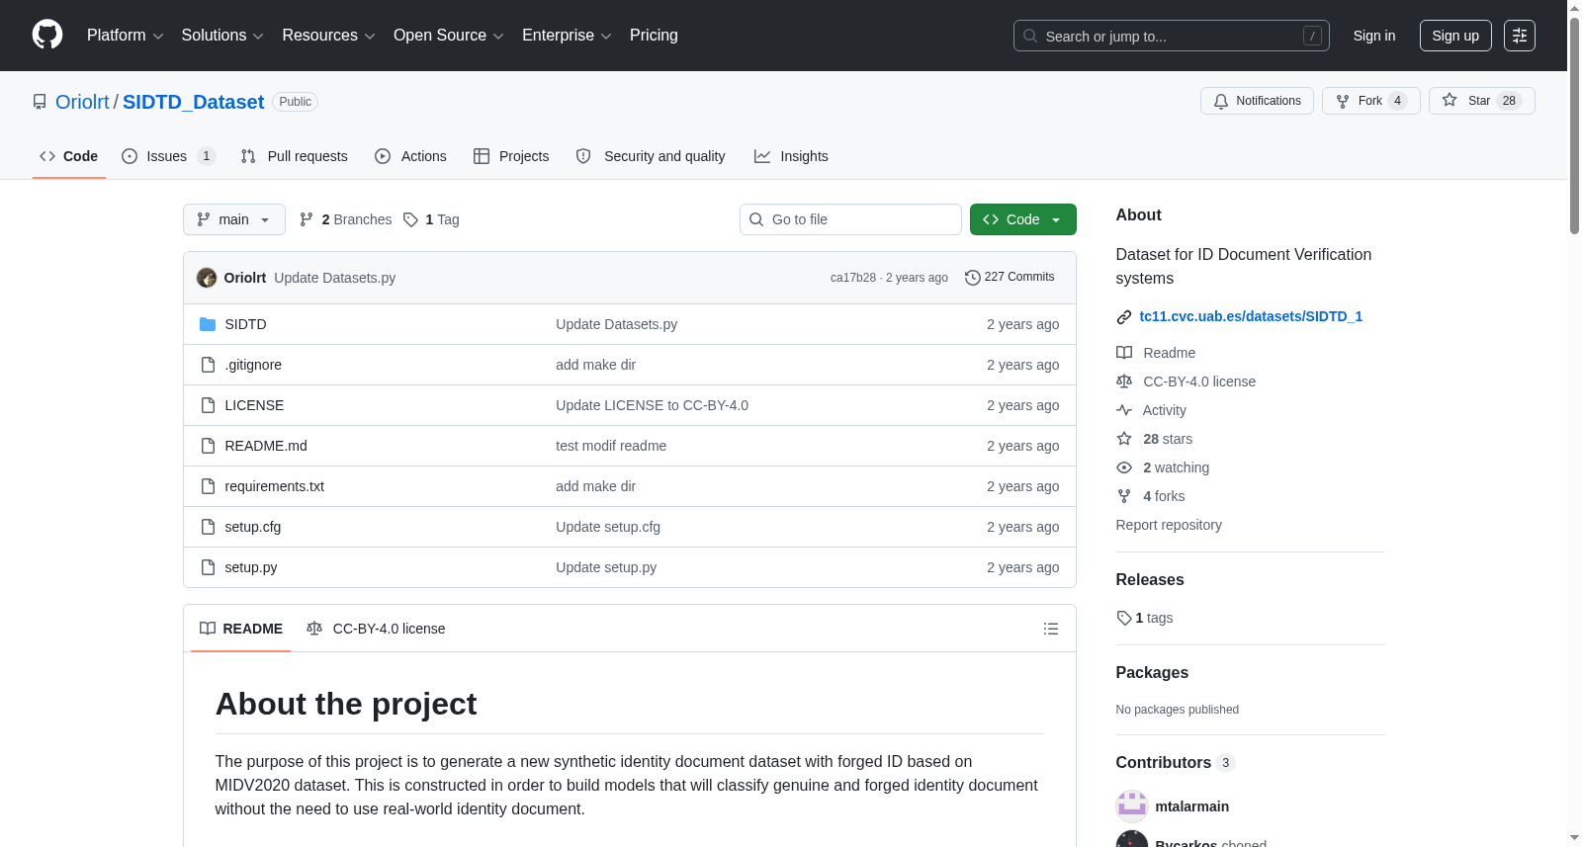Open the SIDTD folder
The width and height of the screenshot is (1582, 847).
245,324
